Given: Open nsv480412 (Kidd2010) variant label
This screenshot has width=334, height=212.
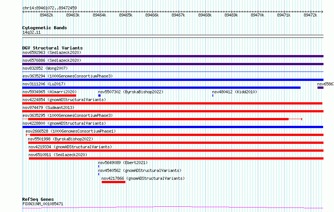Looking at the screenshot, I should click(x=235, y=92).
